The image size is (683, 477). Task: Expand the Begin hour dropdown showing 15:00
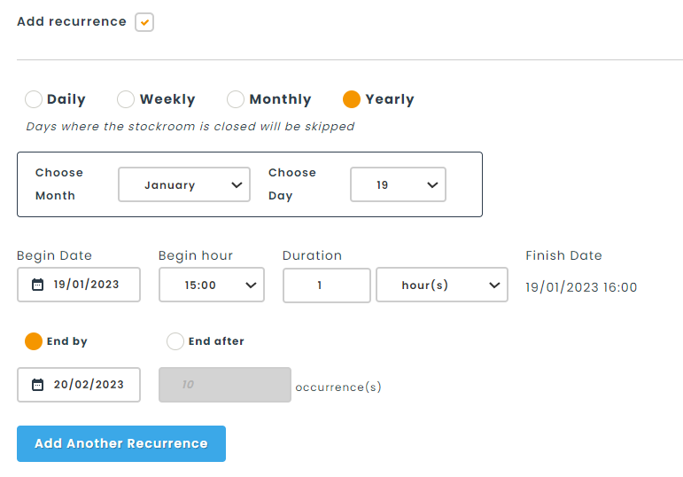click(x=211, y=285)
